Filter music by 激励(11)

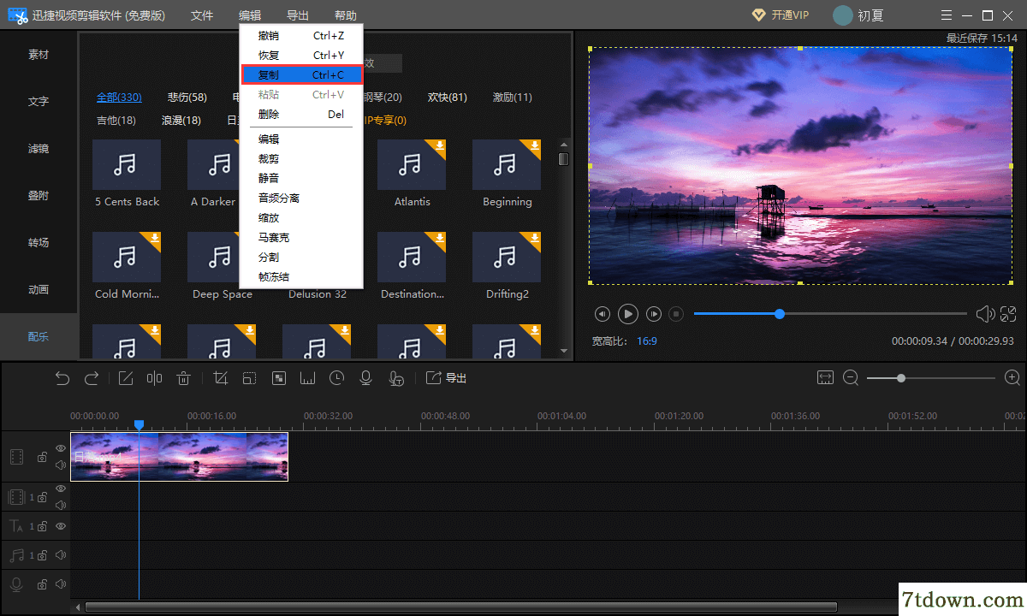point(513,98)
